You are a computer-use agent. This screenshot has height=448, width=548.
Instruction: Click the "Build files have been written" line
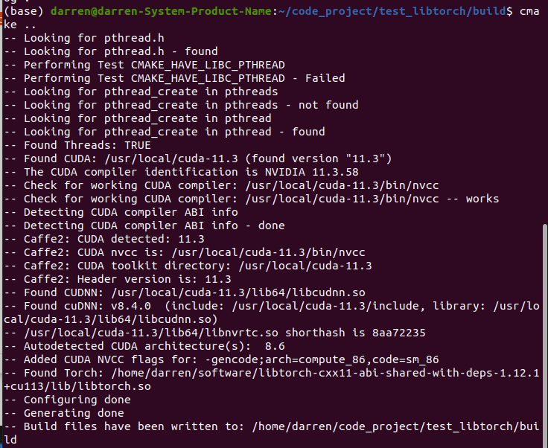click(275, 426)
